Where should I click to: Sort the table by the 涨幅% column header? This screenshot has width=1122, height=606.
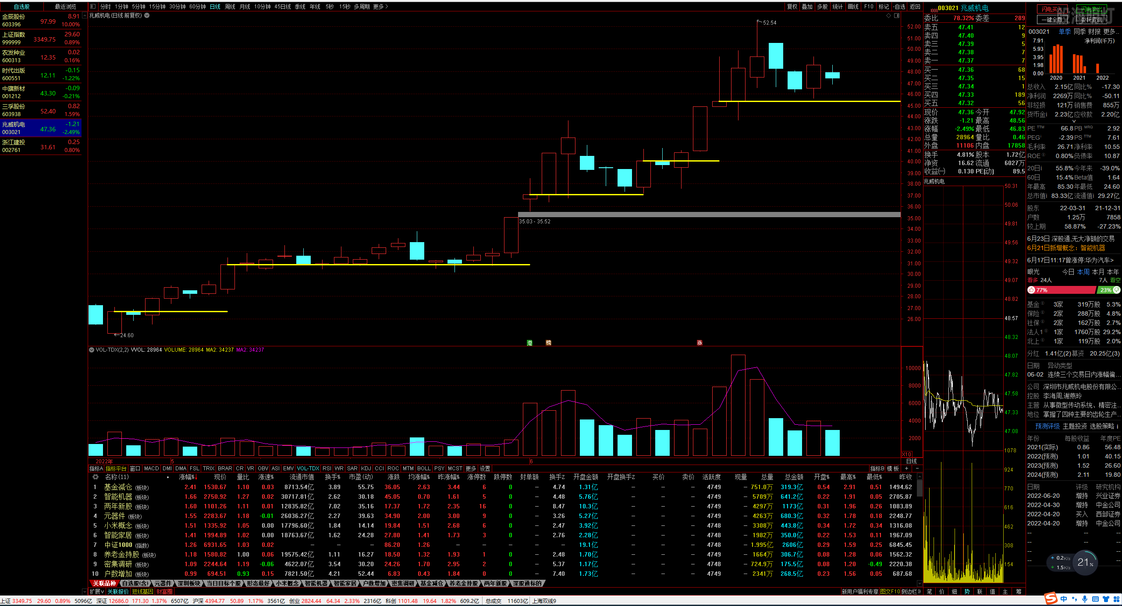(x=188, y=477)
